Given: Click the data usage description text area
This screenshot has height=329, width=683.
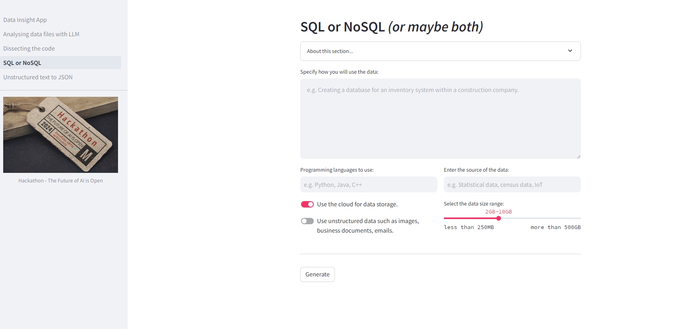Looking at the screenshot, I should [x=440, y=119].
